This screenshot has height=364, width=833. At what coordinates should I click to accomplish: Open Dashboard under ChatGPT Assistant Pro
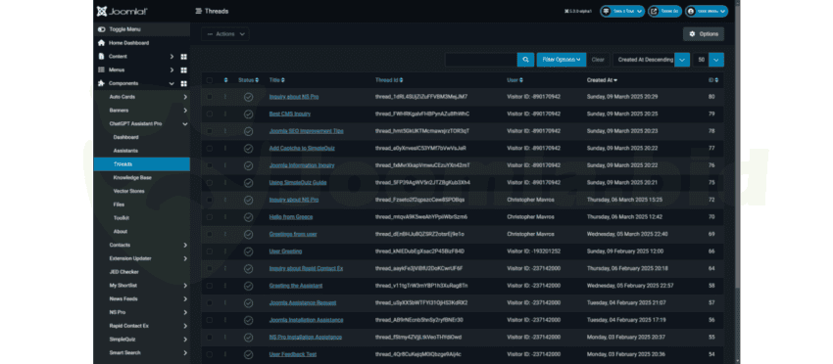click(x=125, y=137)
